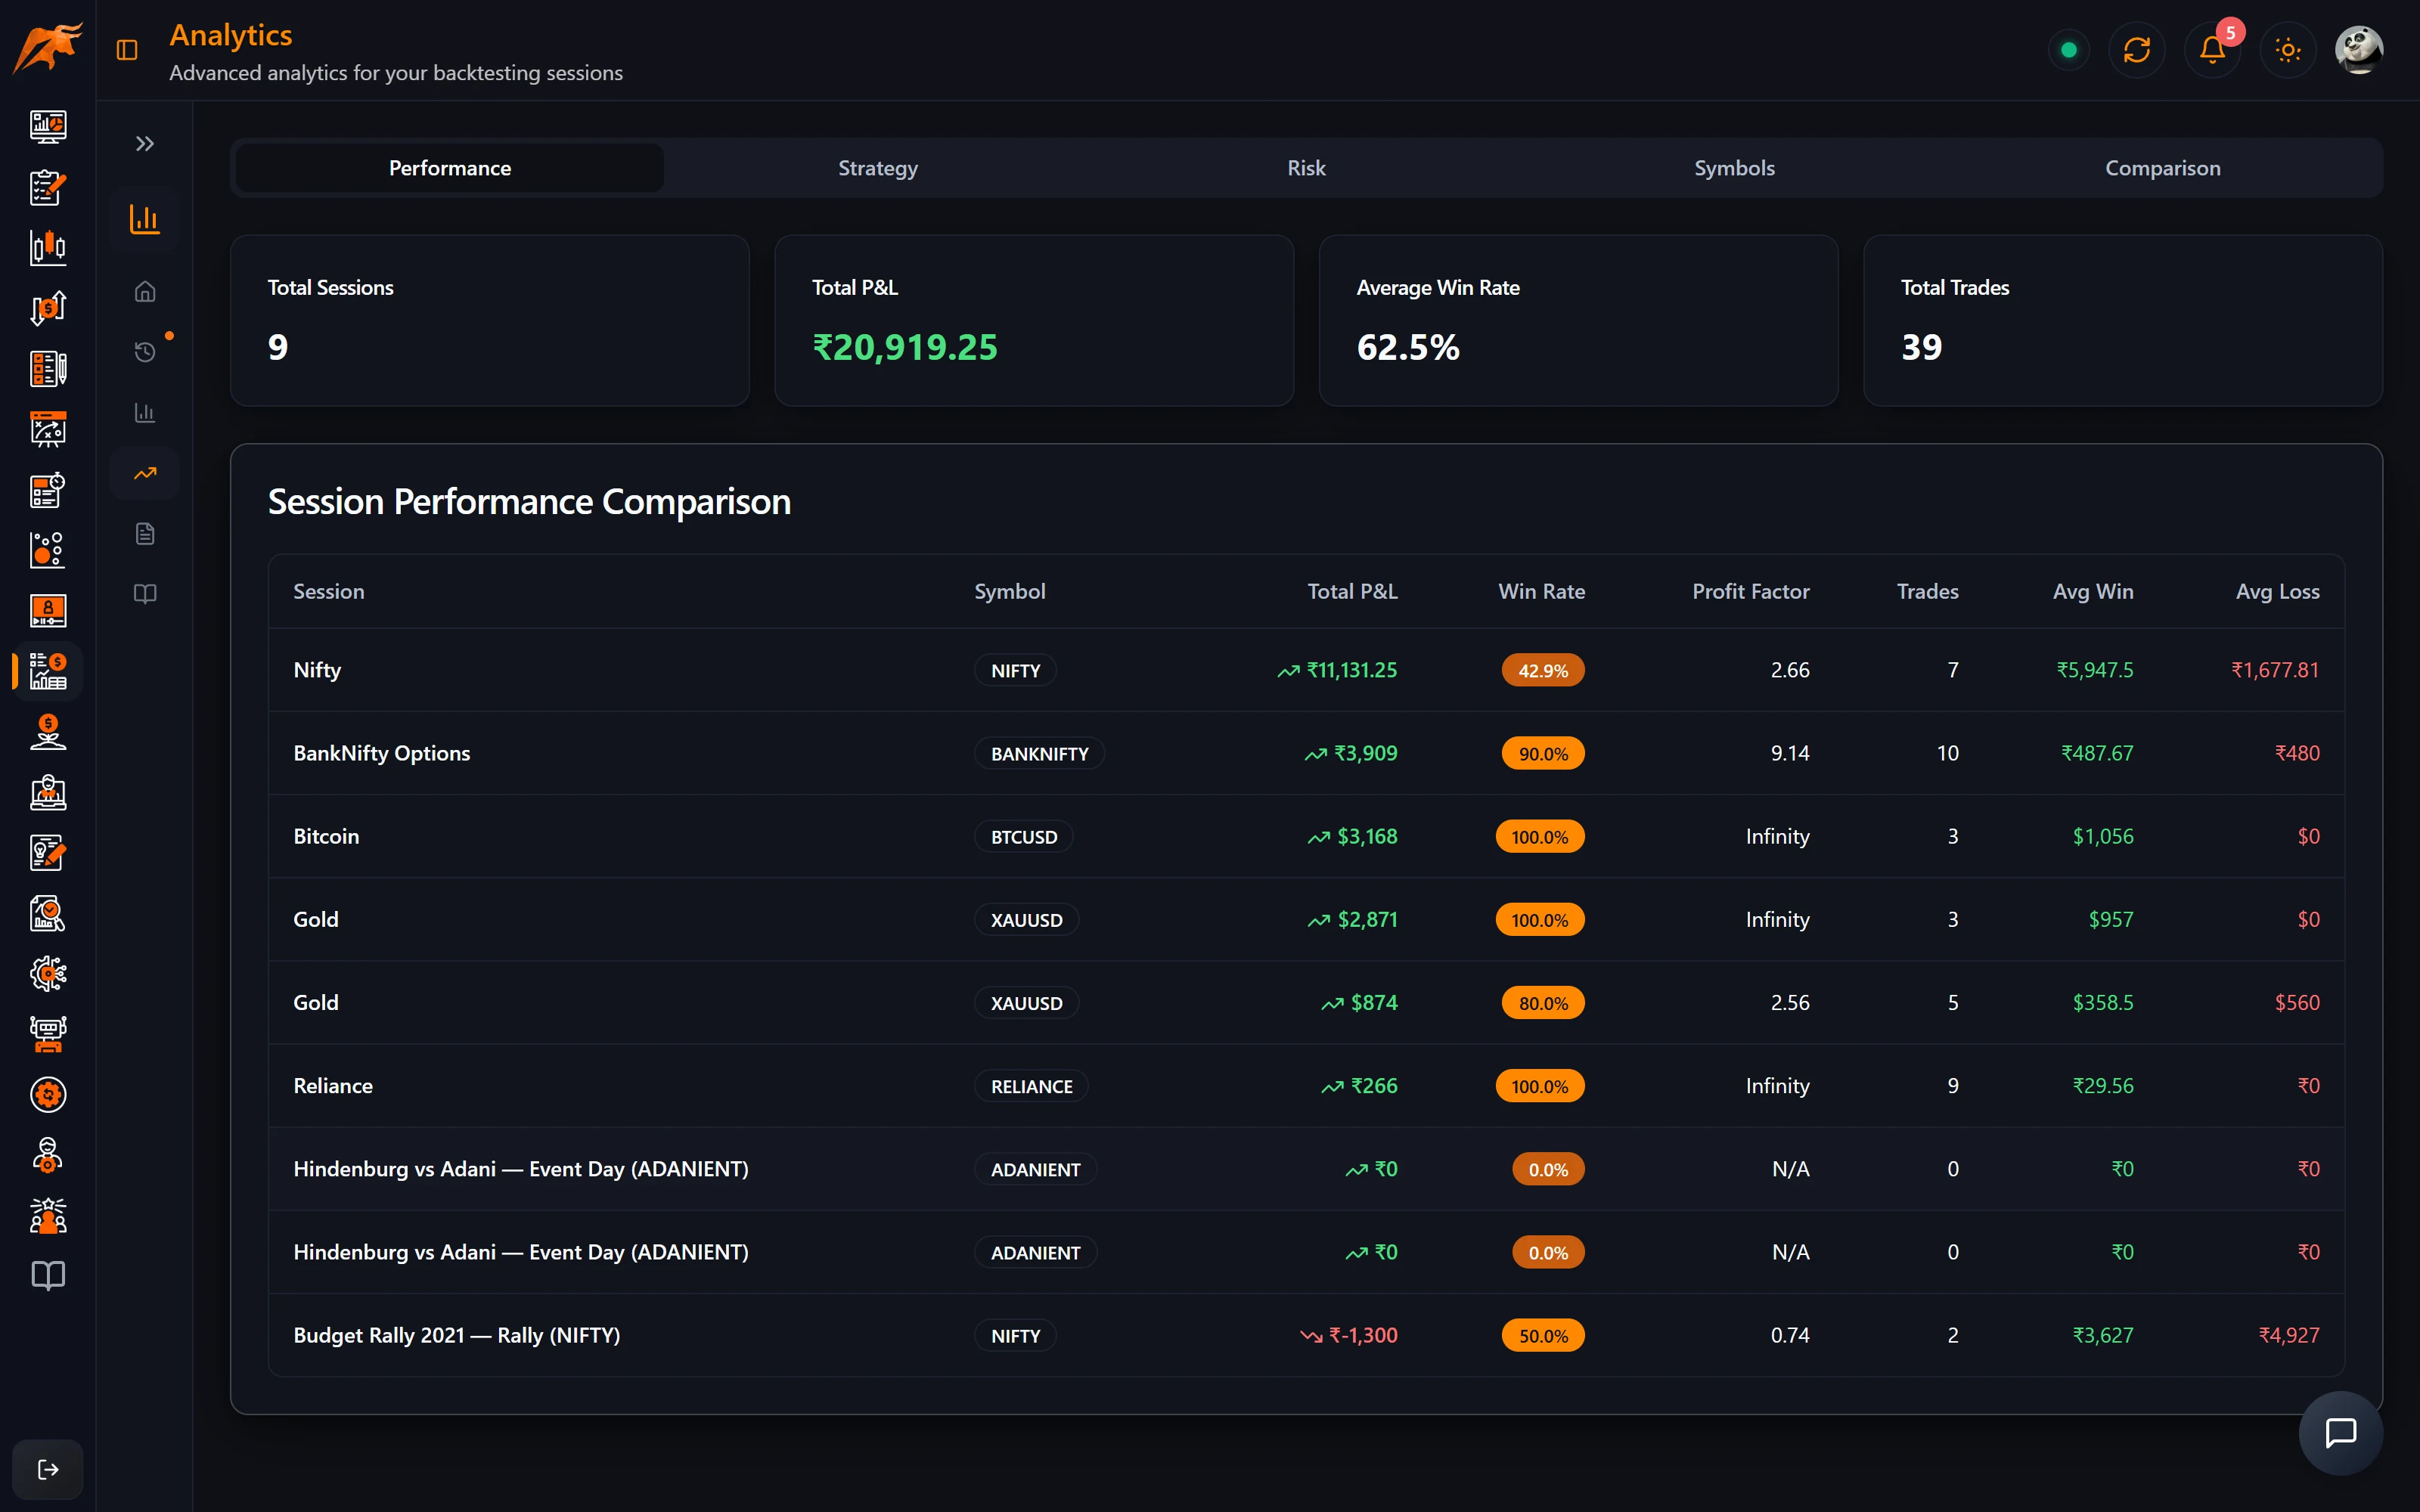Click the ₹-1,300 loss value
This screenshot has width=2420, height=1512.
(1362, 1335)
